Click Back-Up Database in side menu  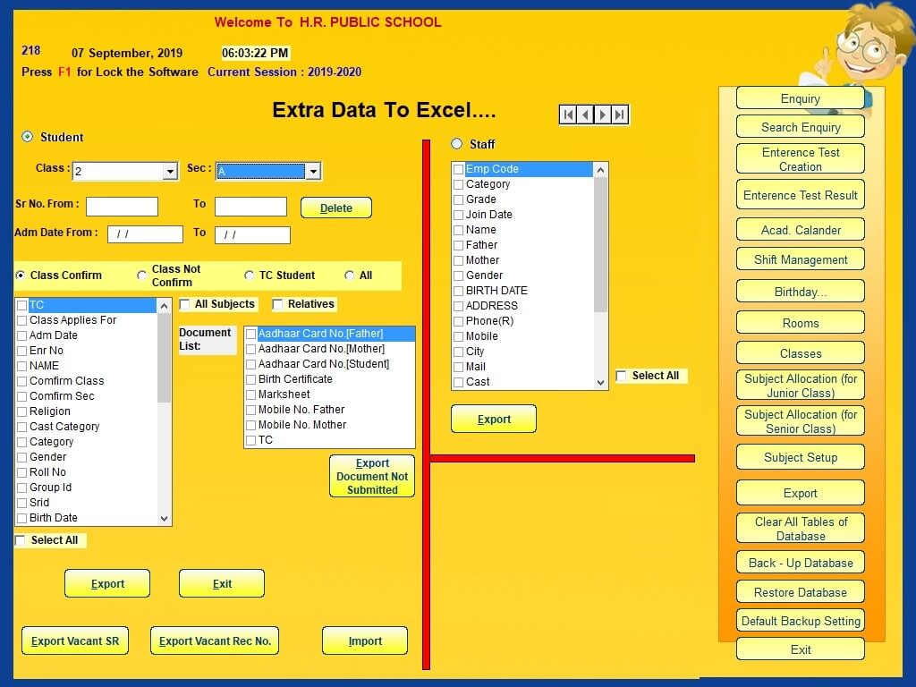800,563
